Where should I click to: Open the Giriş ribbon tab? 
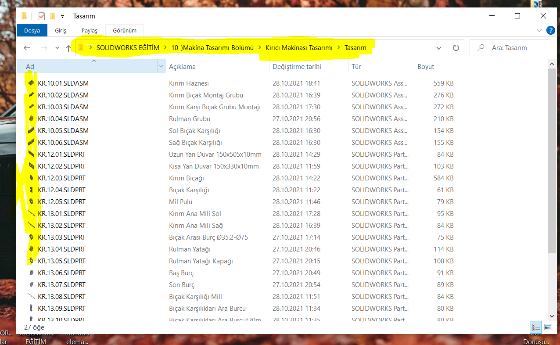pyautogui.click(x=61, y=31)
